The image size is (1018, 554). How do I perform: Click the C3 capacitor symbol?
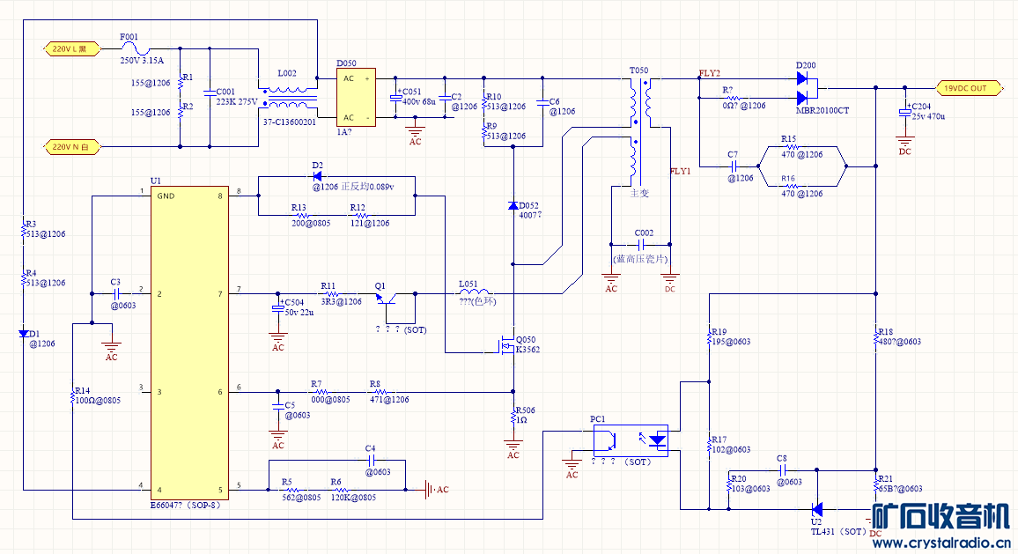(117, 293)
